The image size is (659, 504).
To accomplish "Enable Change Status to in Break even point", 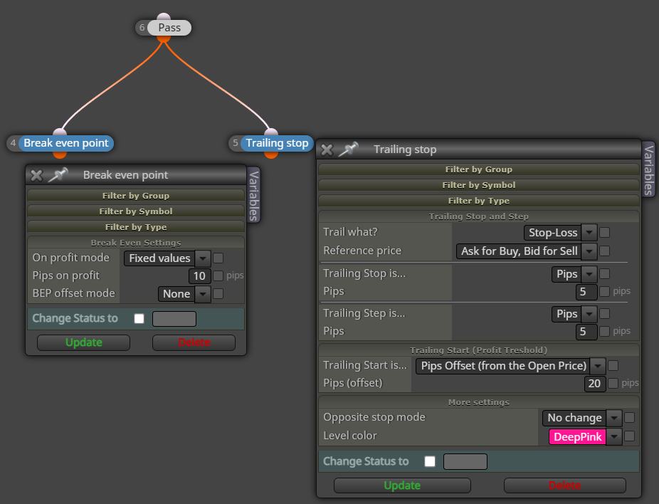I will [139, 319].
